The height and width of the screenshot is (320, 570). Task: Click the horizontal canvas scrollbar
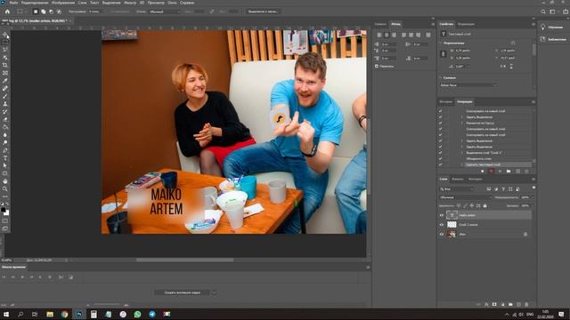point(184,260)
